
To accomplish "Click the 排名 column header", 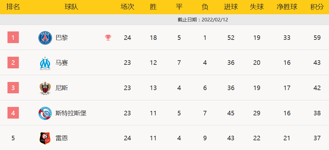I will 13,7.
